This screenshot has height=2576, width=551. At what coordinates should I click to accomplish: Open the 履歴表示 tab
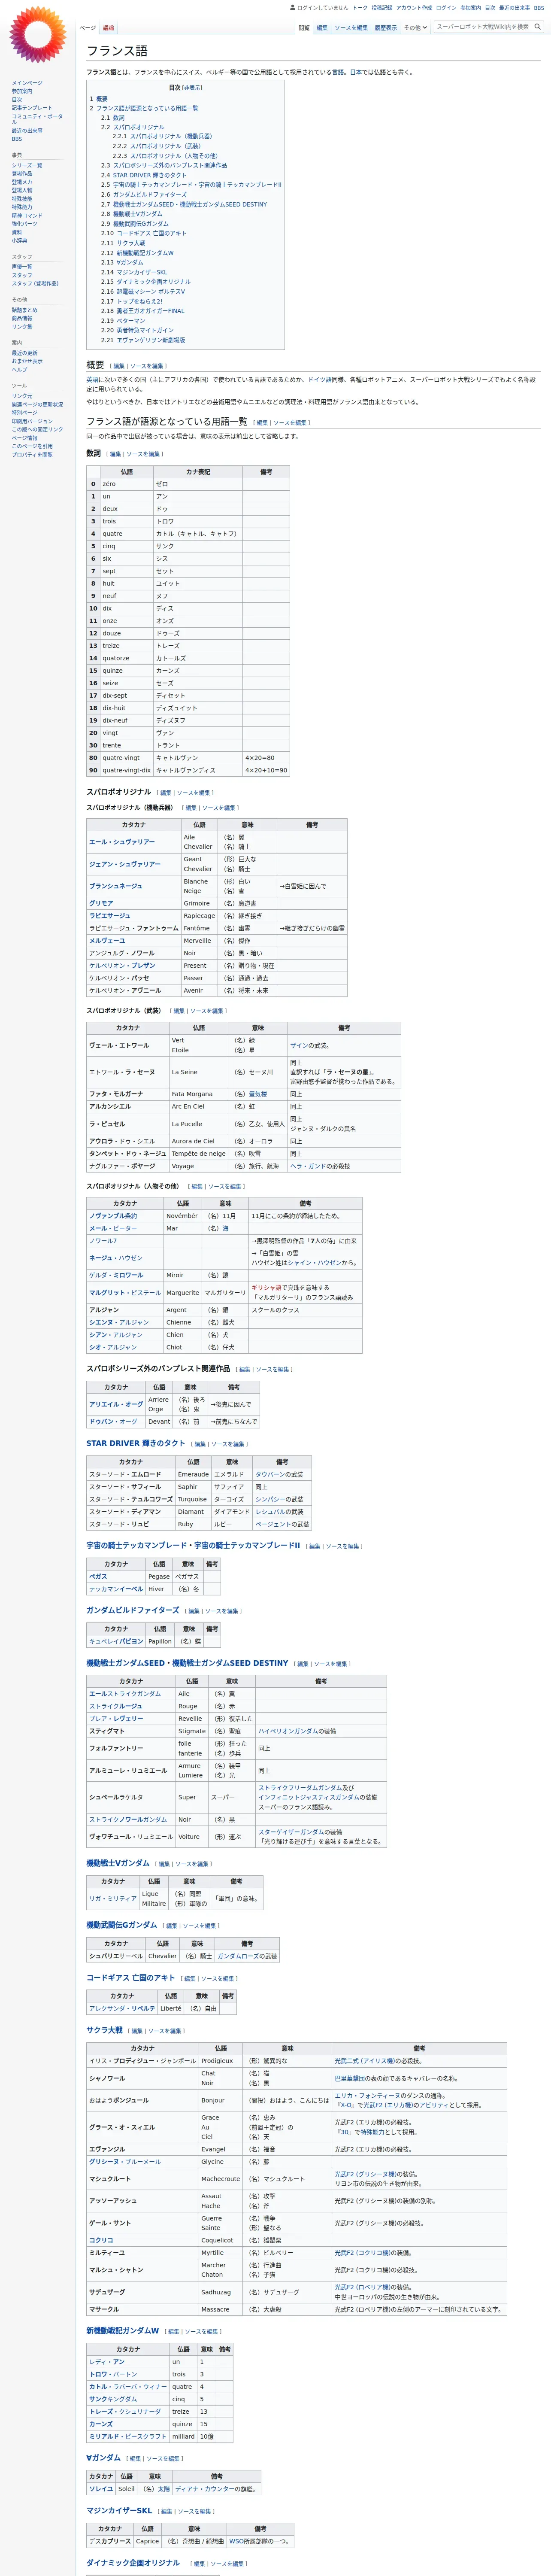point(385,28)
